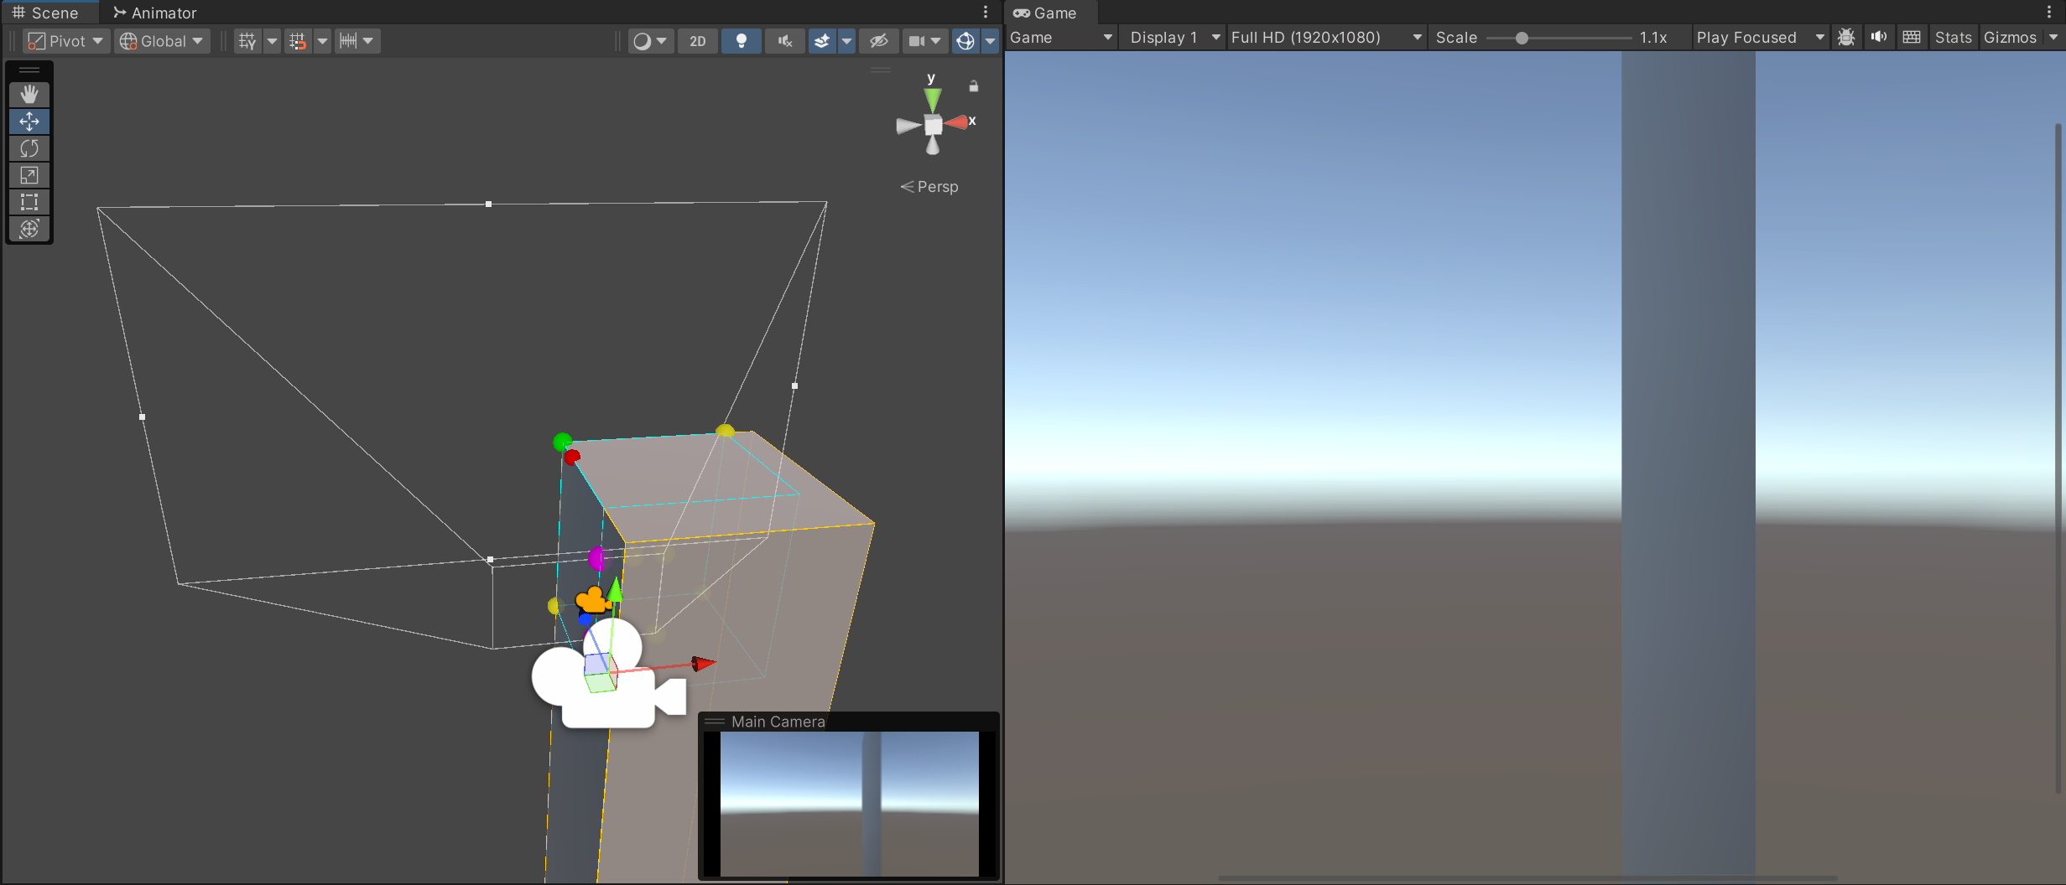This screenshot has height=885, width=2066.
Task: Open camera settings dropdown arrow
Action: click(936, 41)
